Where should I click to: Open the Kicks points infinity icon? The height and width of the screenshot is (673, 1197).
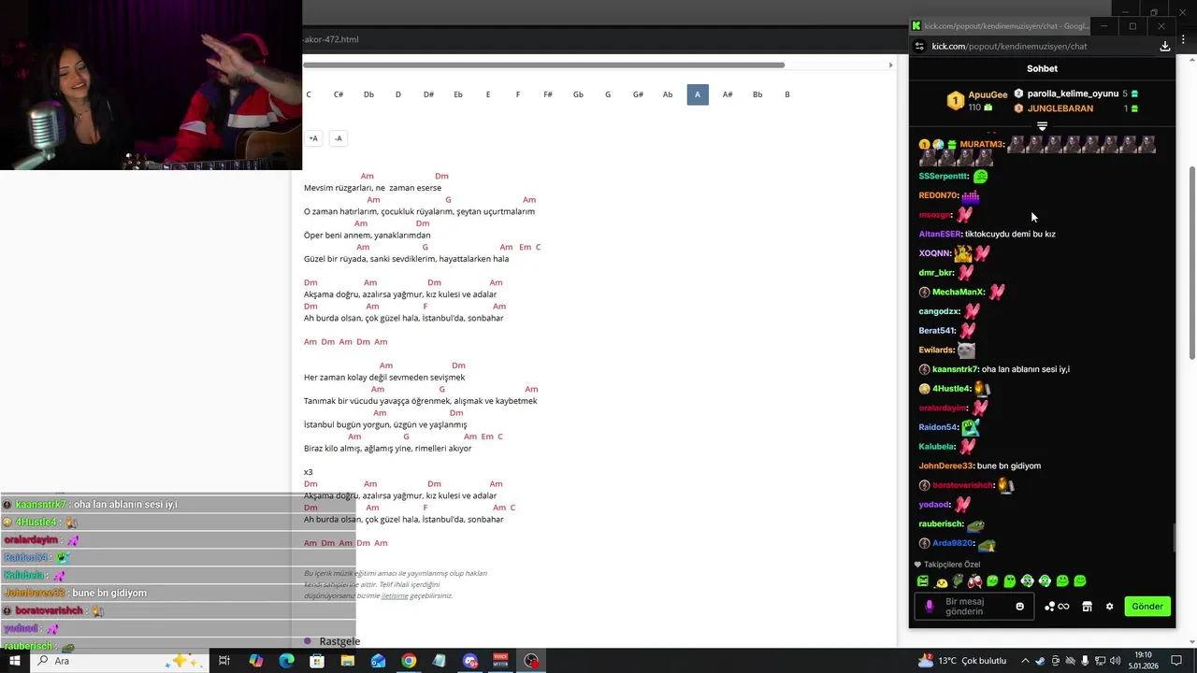[x=1057, y=606]
